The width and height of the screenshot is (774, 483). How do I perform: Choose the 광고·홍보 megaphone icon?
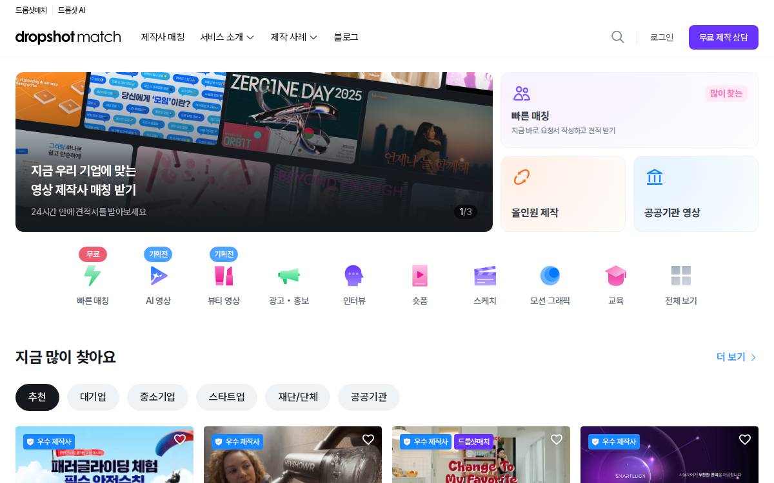pyautogui.click(x=289, y=276)
